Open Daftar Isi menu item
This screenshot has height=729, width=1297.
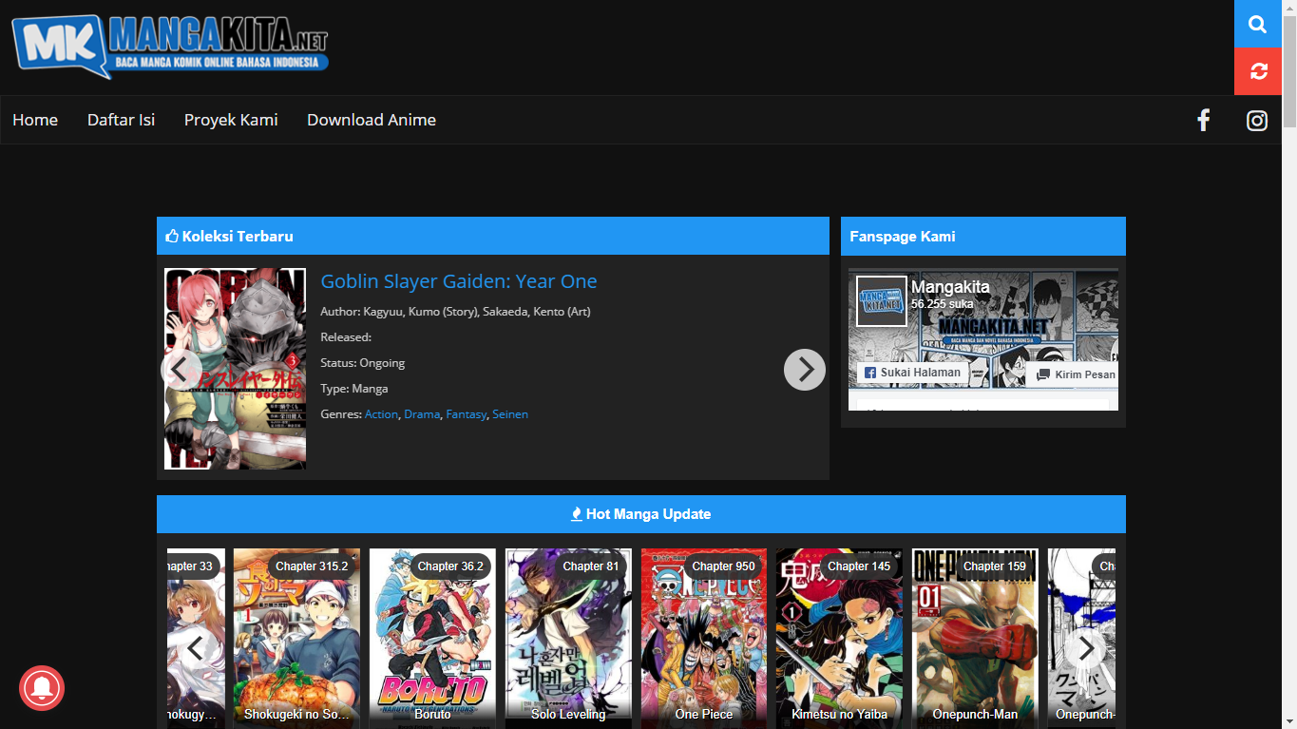(121, 120)
